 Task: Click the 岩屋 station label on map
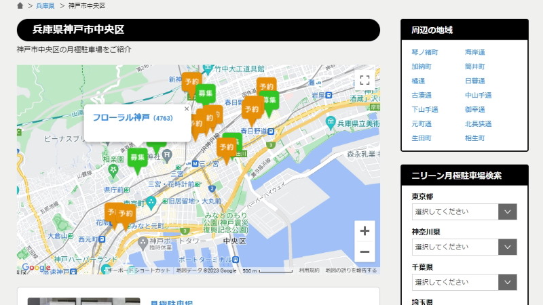click(318, 95)
